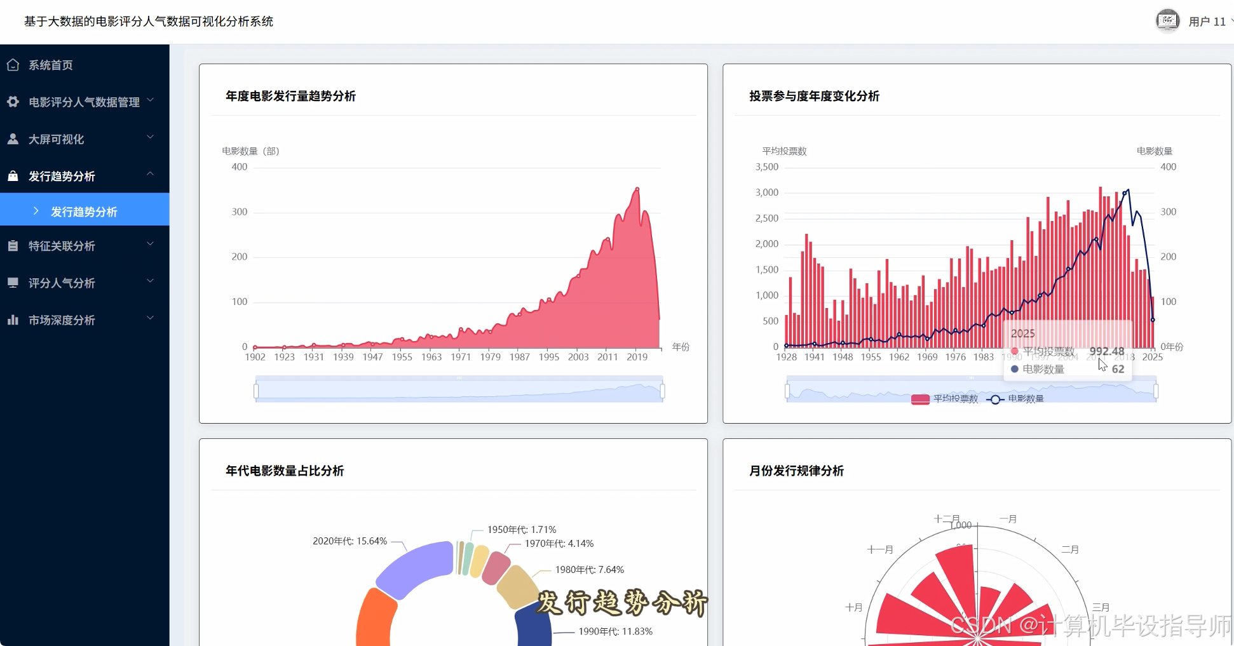Open the 市场深度分析 menu
Image resolution: width=1234 pixels, height=646 pixels.
tap(85, 320)
